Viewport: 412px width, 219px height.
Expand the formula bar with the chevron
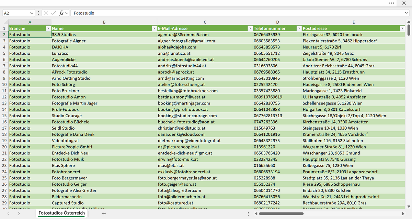tap(406, 13)
